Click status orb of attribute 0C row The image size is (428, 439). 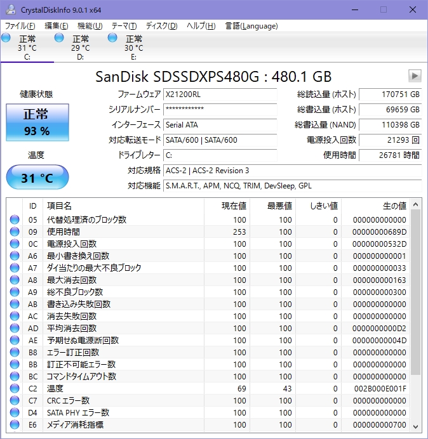(15, 244)
